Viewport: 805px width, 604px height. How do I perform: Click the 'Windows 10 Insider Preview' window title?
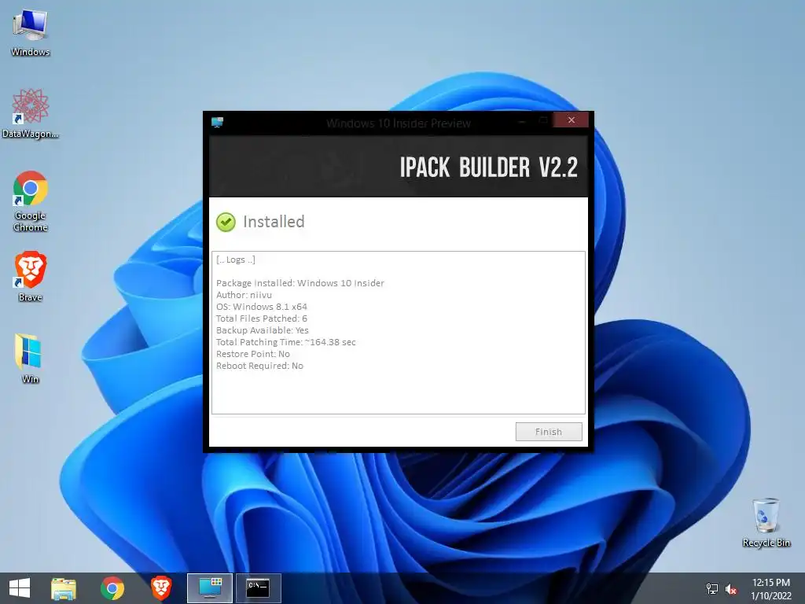399,123
